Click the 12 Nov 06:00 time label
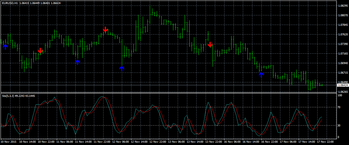This screenshot has height=145, width=349. (121, 142)
